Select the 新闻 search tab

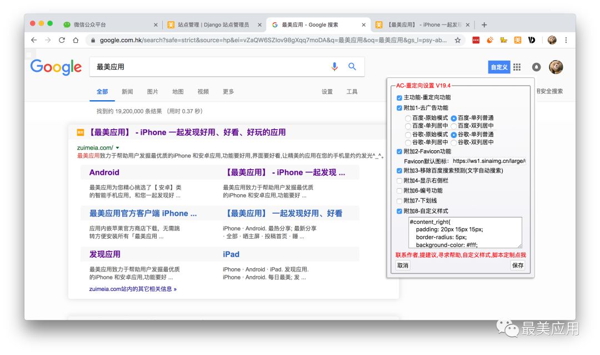tap(127, 92)
